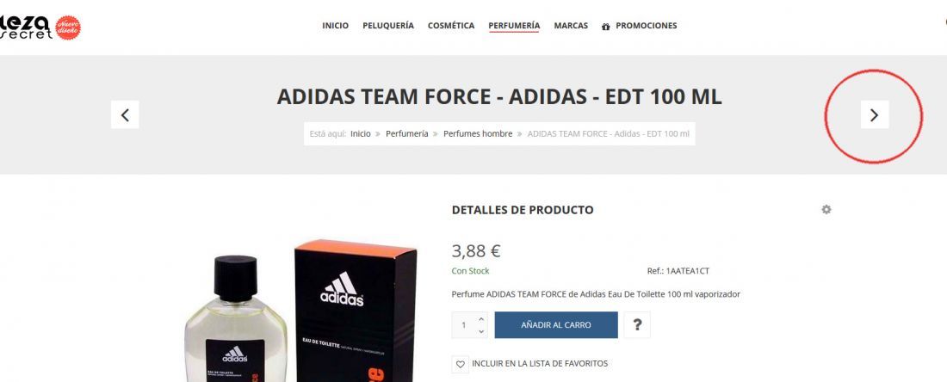Click the Nuevo diseño red badge
The image size is (947, 382).
(x=68, y=28)
